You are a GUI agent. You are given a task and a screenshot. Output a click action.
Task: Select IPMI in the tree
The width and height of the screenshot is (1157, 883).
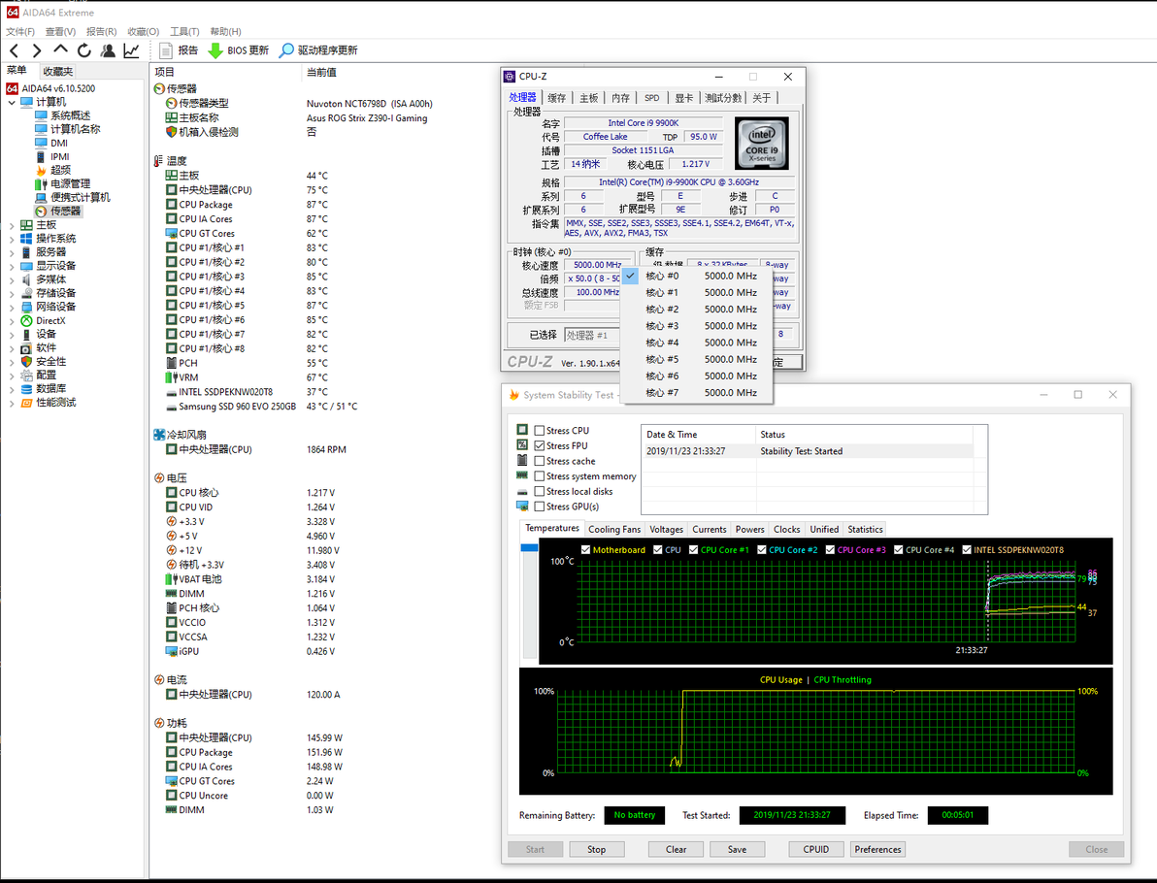pyautogui.click(x=60, y=156)
